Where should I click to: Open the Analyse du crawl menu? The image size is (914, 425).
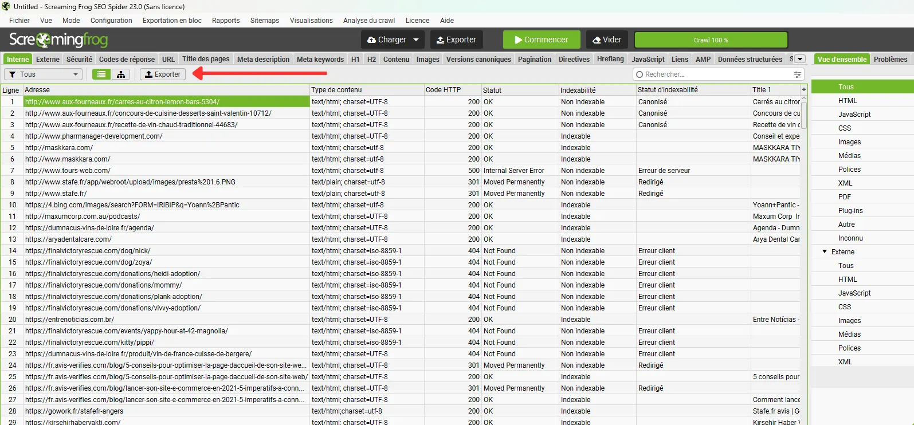pyautogui.click(x=369, y=21)
